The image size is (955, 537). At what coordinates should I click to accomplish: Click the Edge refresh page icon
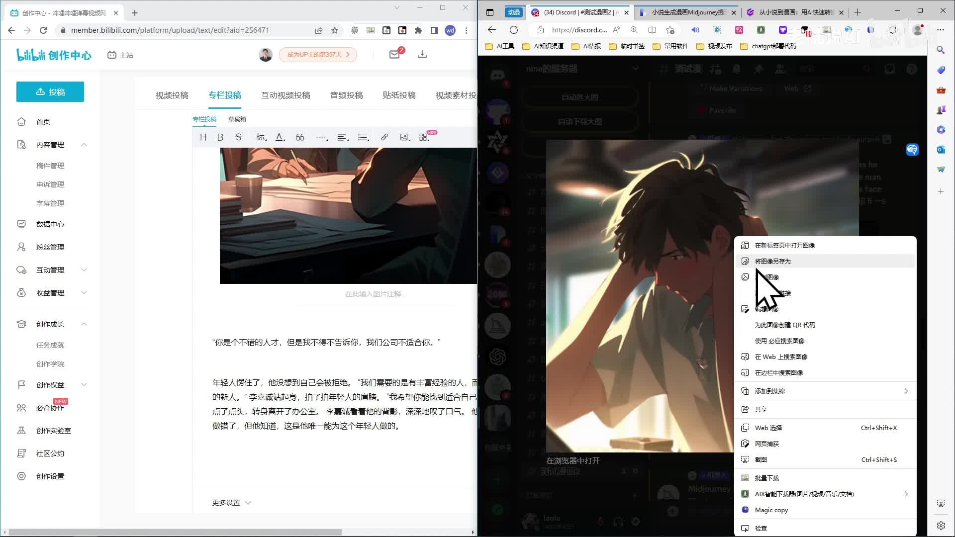[x=514, y=30]
